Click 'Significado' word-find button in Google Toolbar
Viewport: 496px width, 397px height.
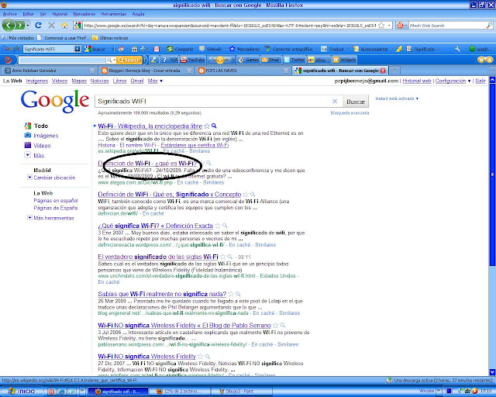(421, 49)
